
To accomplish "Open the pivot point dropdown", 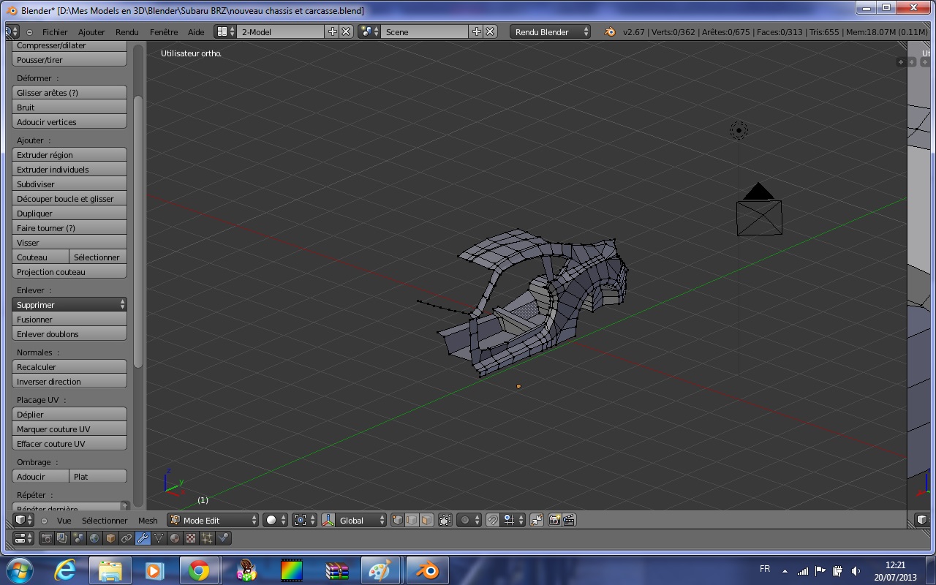I will point(305,520).
